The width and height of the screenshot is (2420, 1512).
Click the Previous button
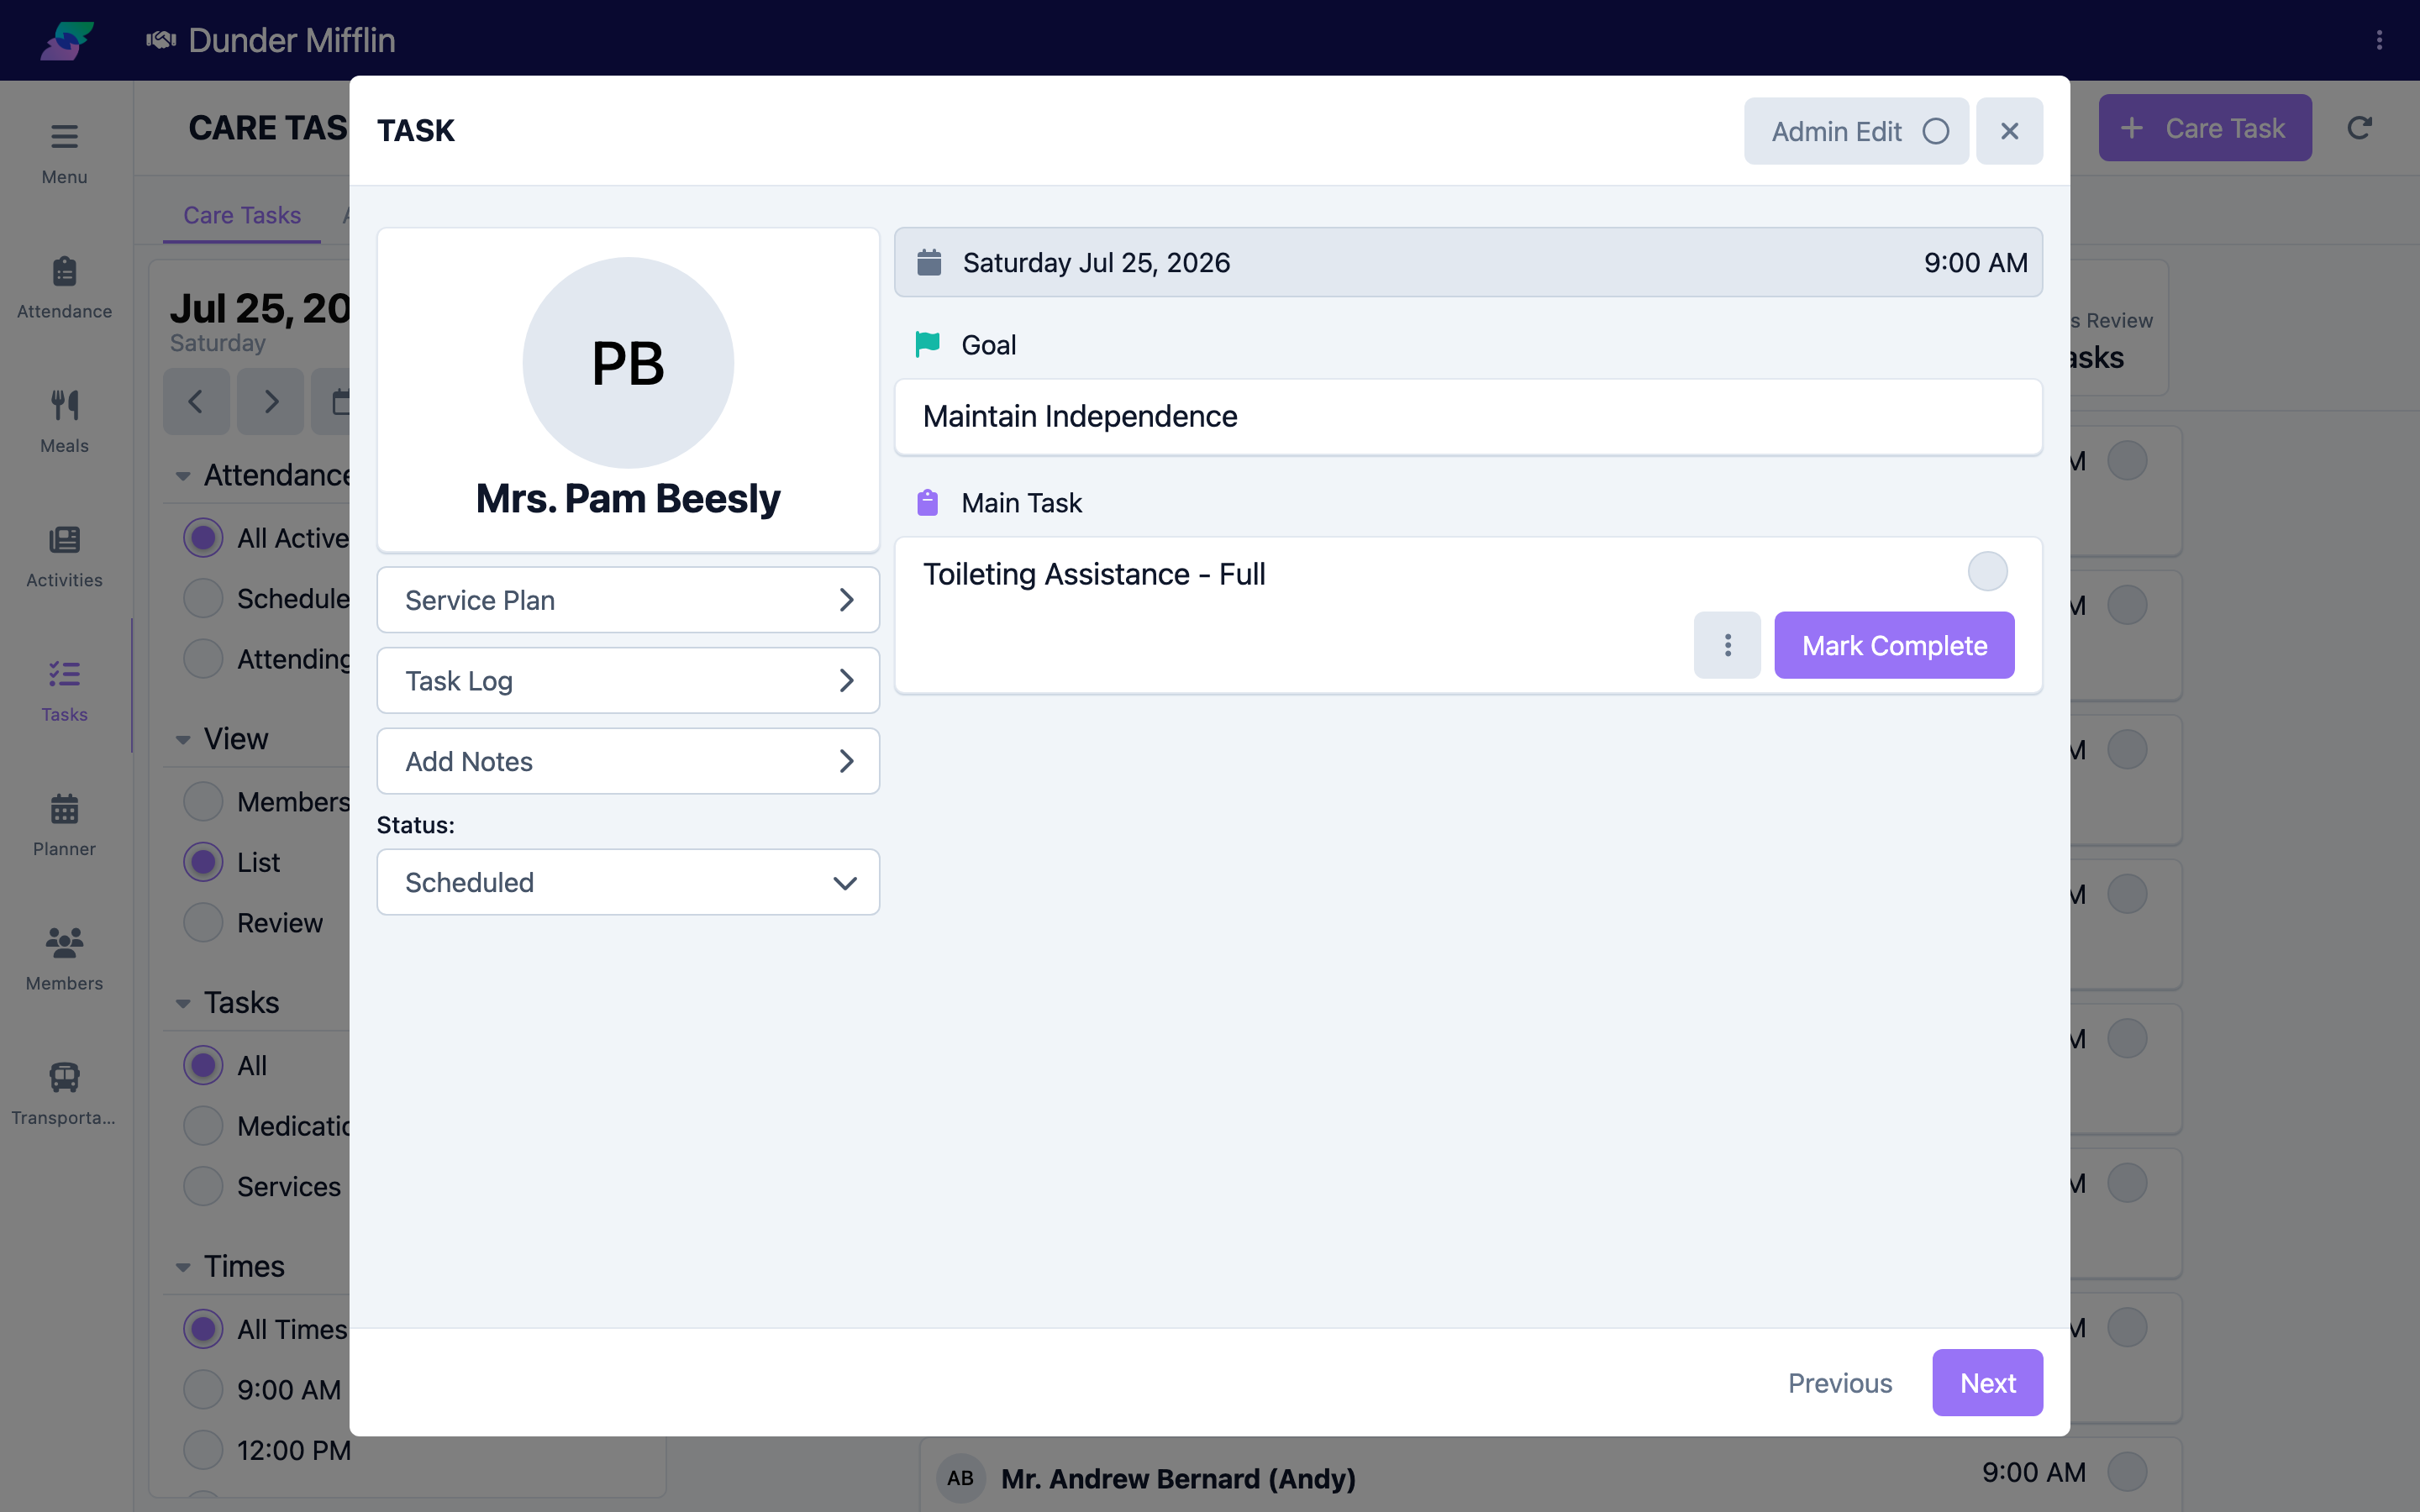pos(1840,1383)
